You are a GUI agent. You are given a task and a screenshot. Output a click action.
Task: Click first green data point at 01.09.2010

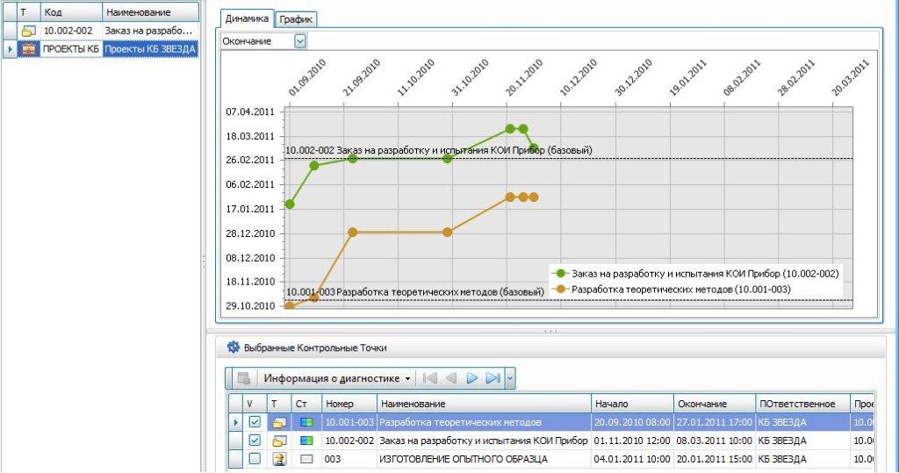click(290, 204)
